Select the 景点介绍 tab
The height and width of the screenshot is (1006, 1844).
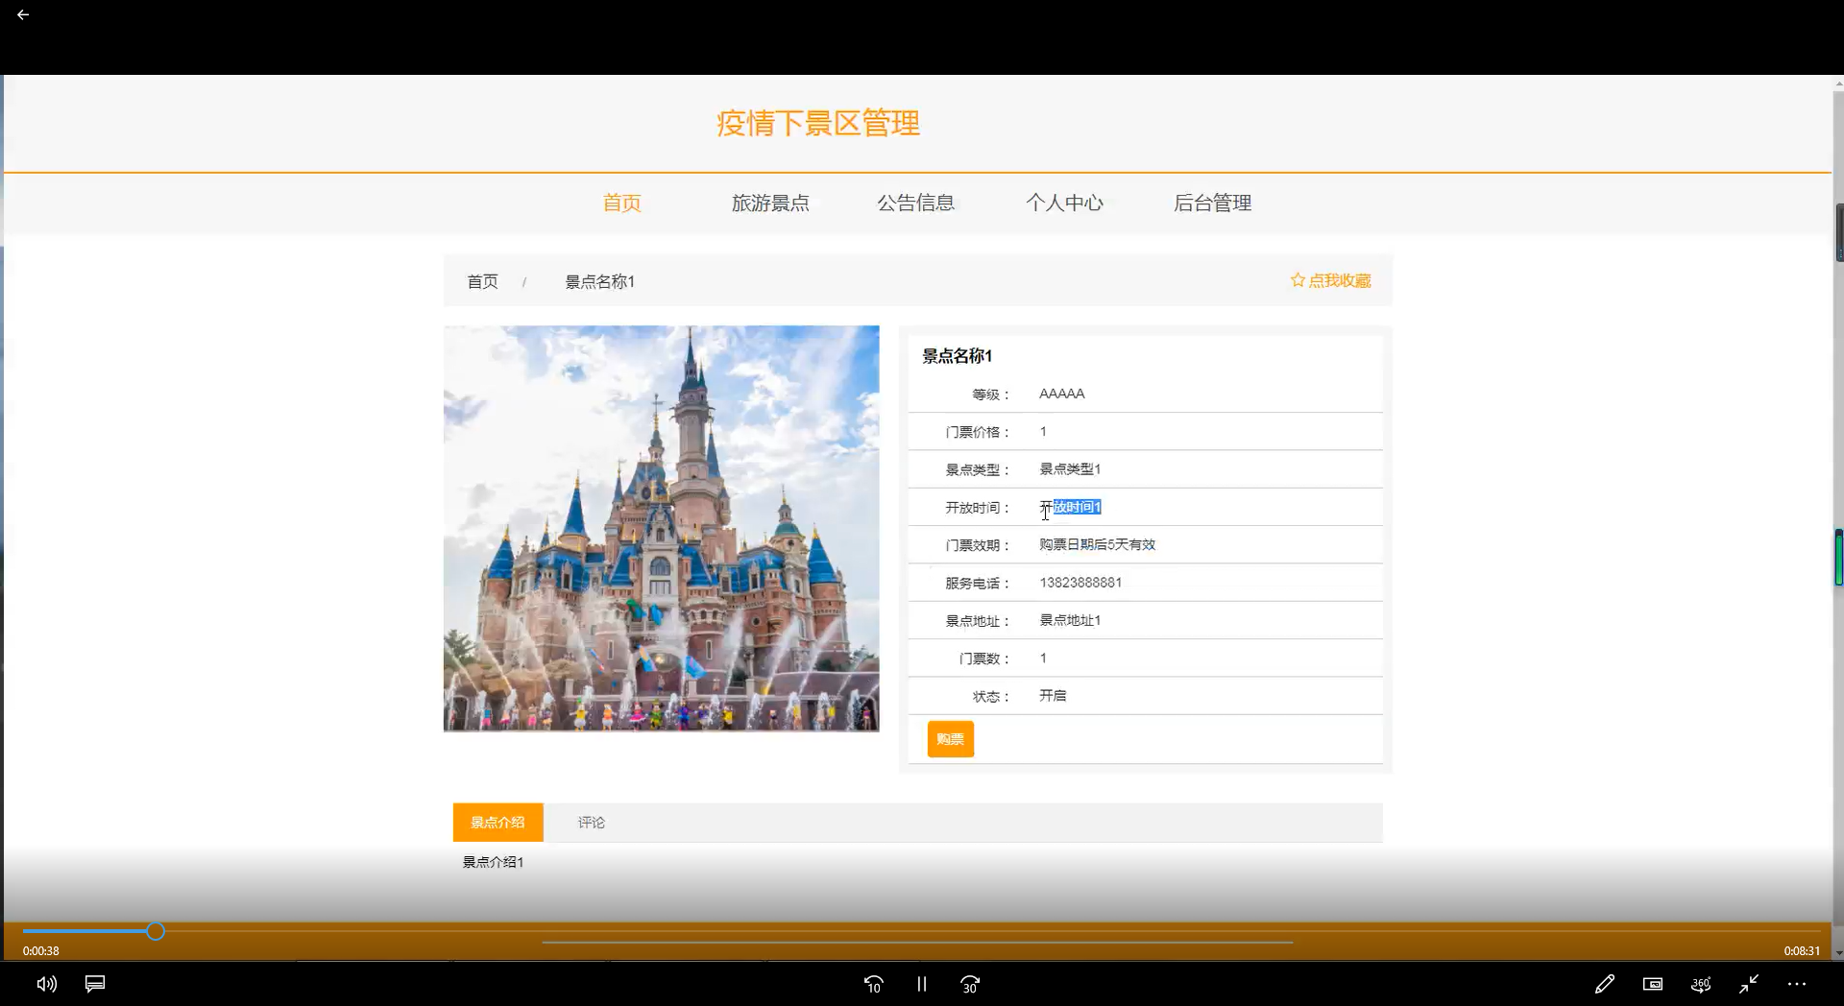[x=497, y=823]
